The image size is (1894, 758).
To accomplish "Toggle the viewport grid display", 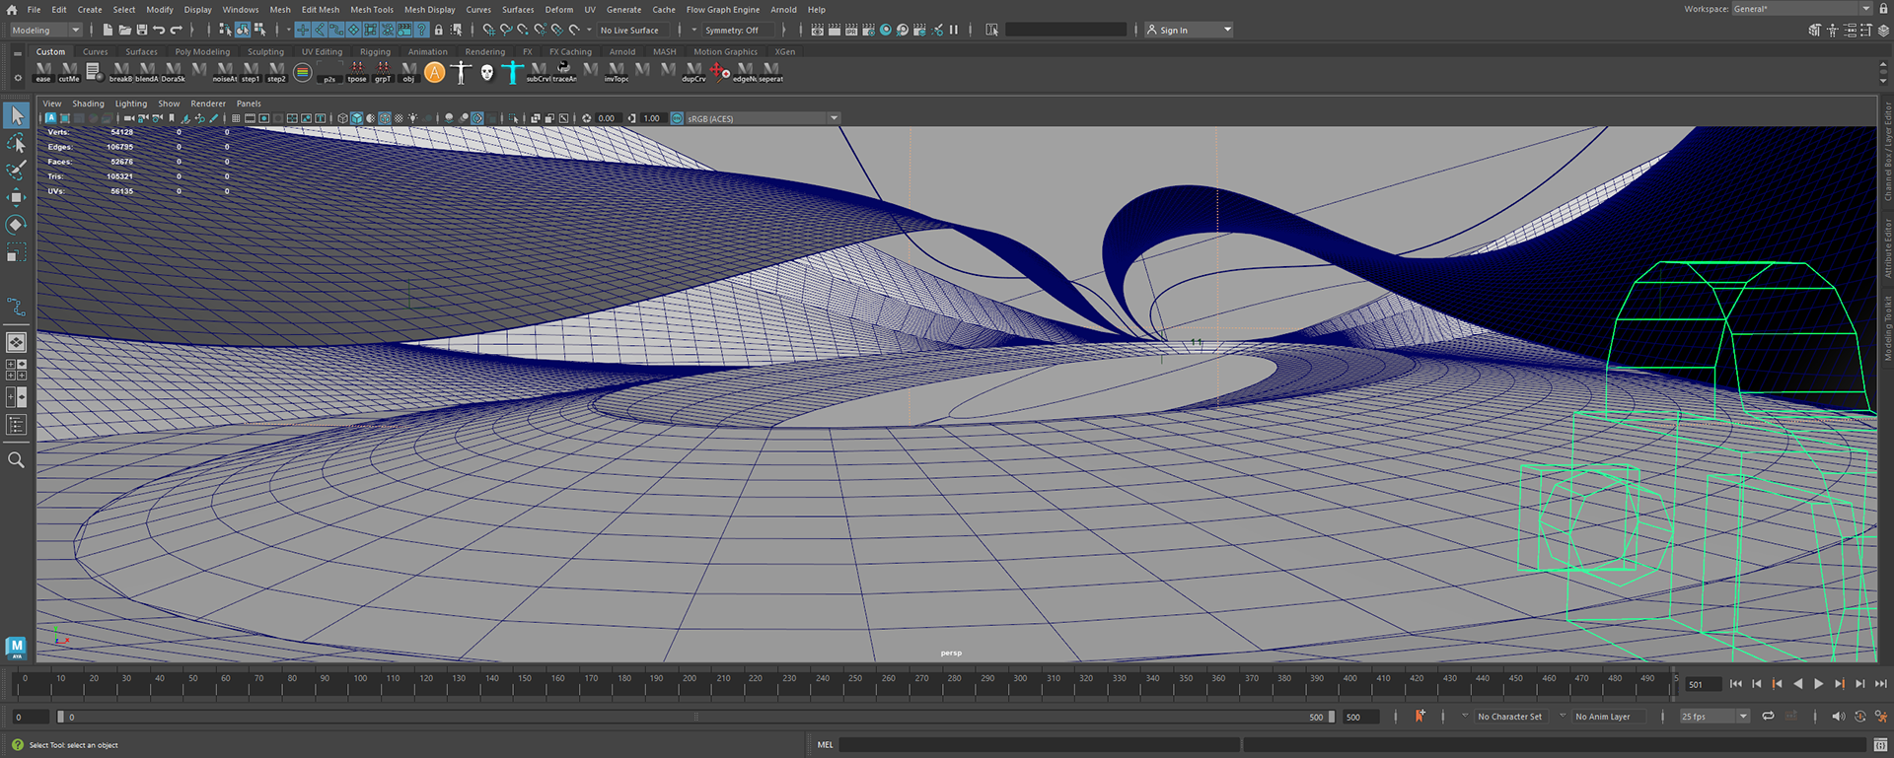I will coord(236,118).
